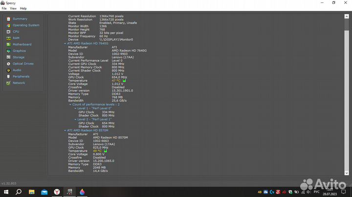Screen dimensions: 352x197
Task: Click the version label v1.32.803
Action: (x=9, y=183)
